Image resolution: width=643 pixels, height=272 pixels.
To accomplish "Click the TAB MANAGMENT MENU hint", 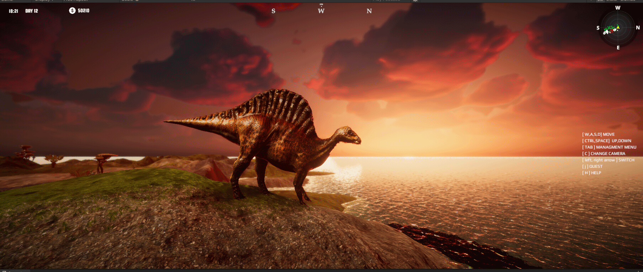I will (609, 147).
